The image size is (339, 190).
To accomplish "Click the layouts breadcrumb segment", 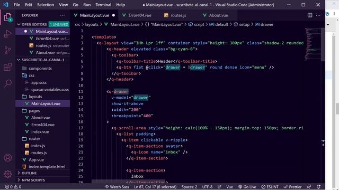I will [x=92, y=24].
